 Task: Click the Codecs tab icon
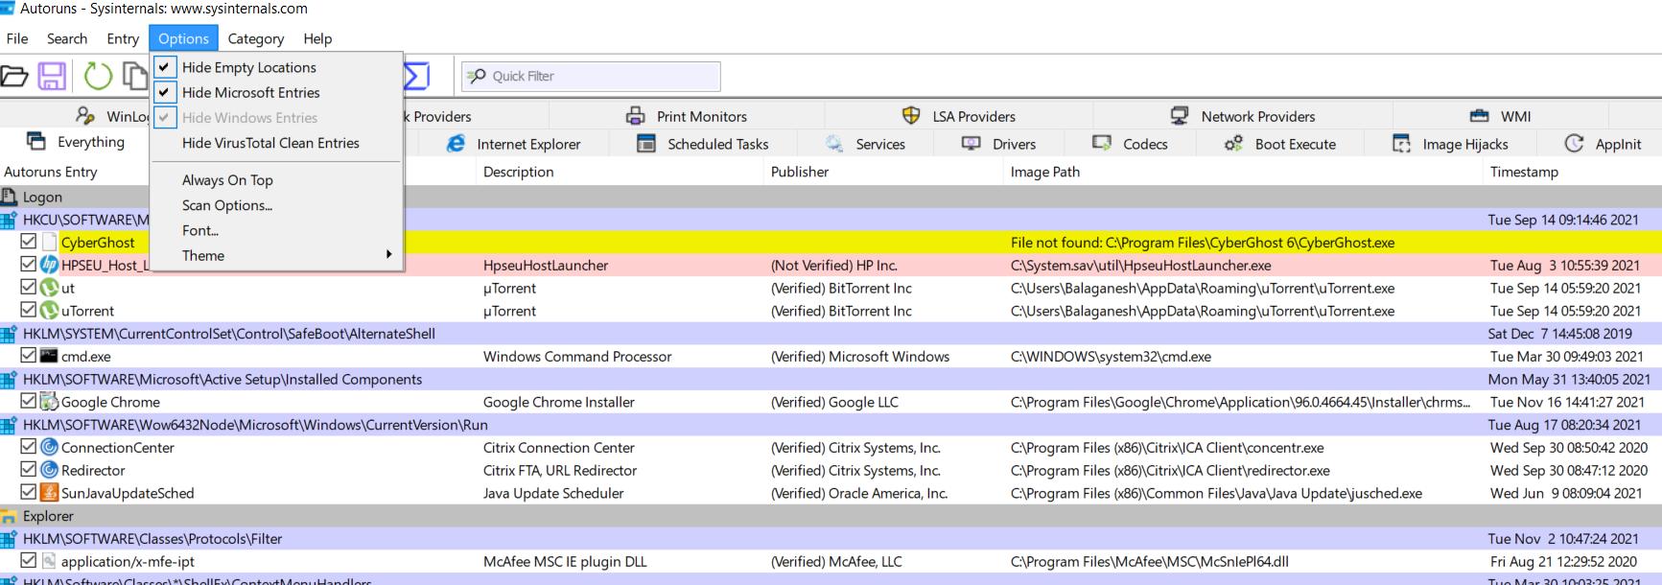(x=1102, y=144)
